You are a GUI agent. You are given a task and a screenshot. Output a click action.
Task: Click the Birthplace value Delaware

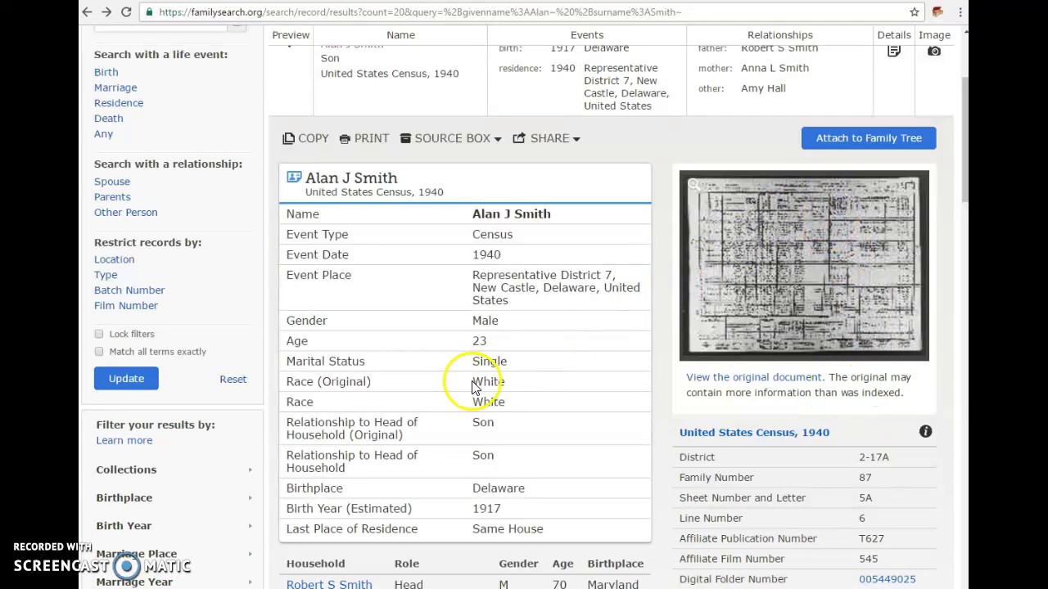tap(498, 488)
